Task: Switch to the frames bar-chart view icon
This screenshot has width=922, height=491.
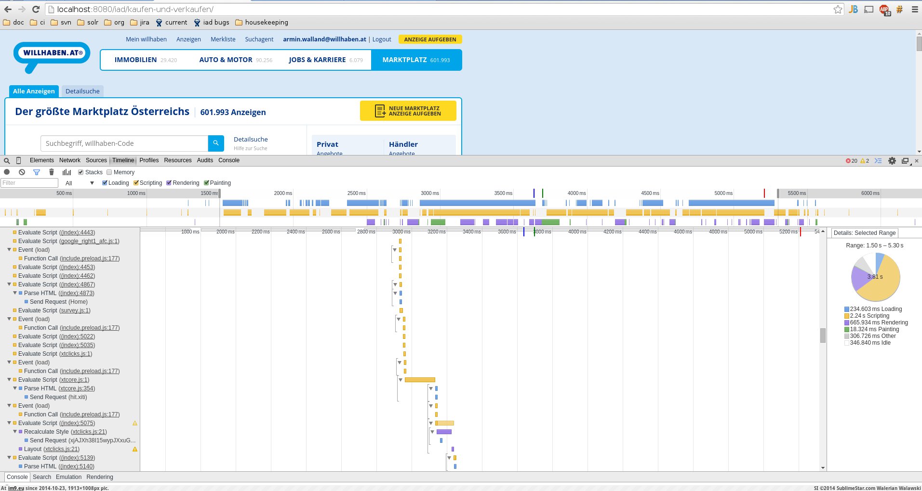Action: point(67,172)
